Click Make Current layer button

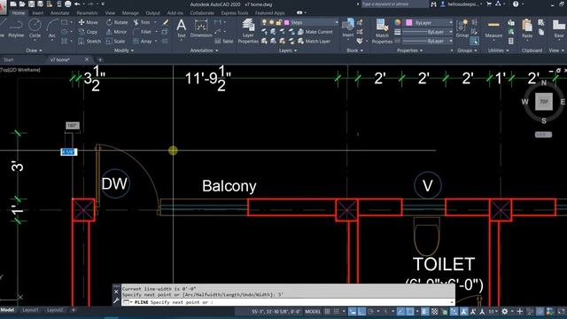coord(315,32)
